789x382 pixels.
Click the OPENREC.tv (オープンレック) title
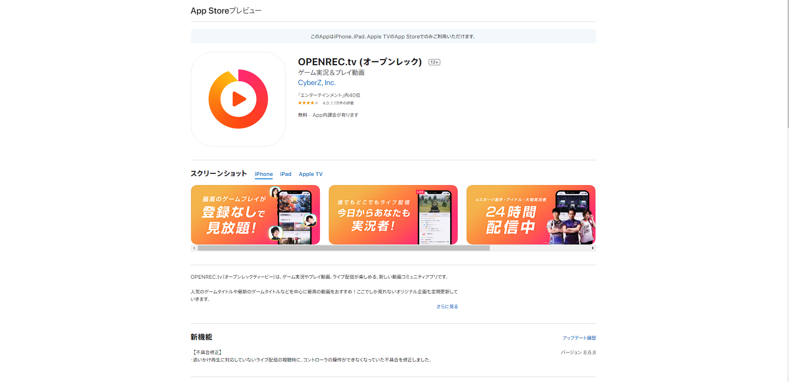[360, 62]
